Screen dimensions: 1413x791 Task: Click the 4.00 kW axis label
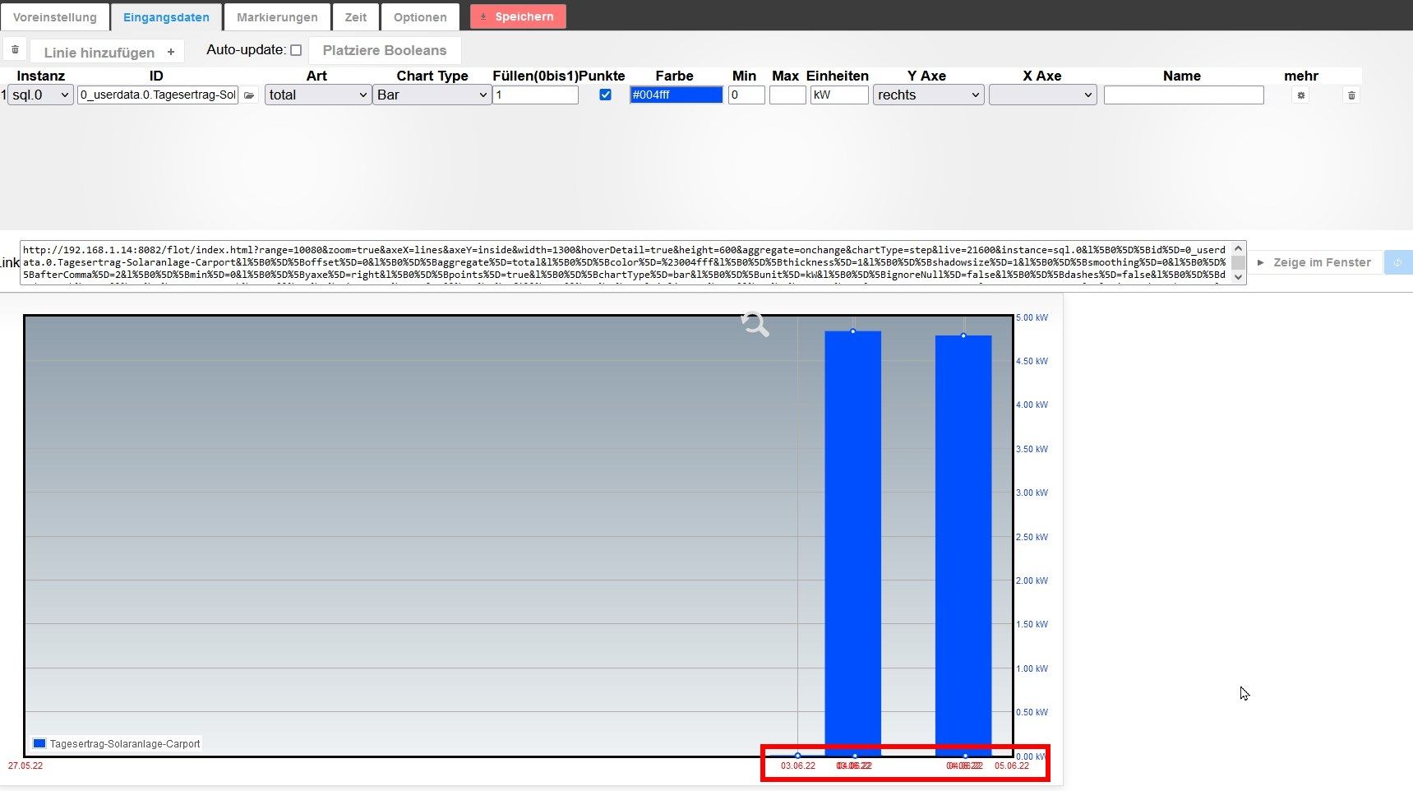[1032, 405]
